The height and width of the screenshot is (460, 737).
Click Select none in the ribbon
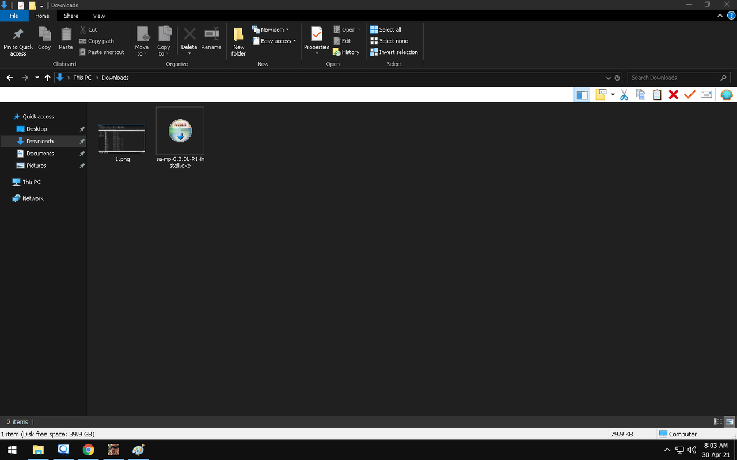pos(389,41)
